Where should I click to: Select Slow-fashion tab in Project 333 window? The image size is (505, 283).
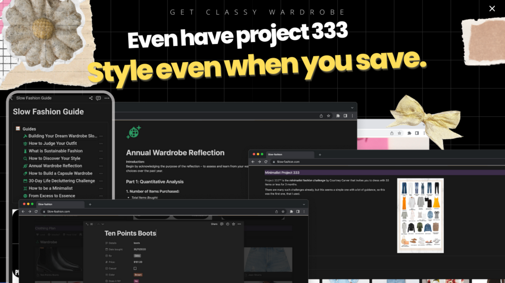point(289,154)
